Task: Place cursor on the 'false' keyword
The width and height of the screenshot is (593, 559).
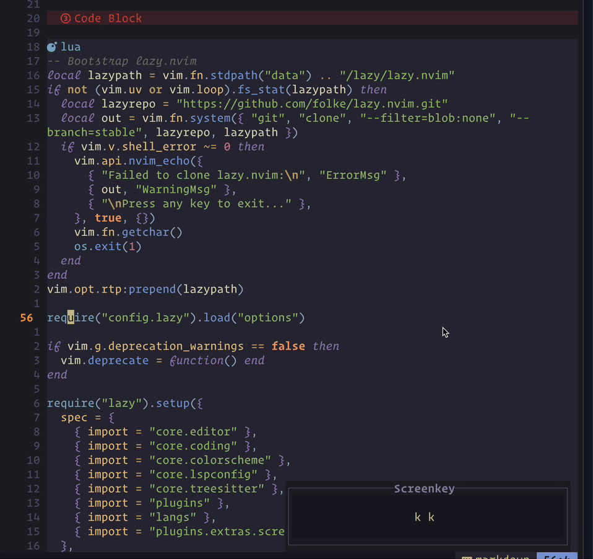Action: (x=288, y=346)
